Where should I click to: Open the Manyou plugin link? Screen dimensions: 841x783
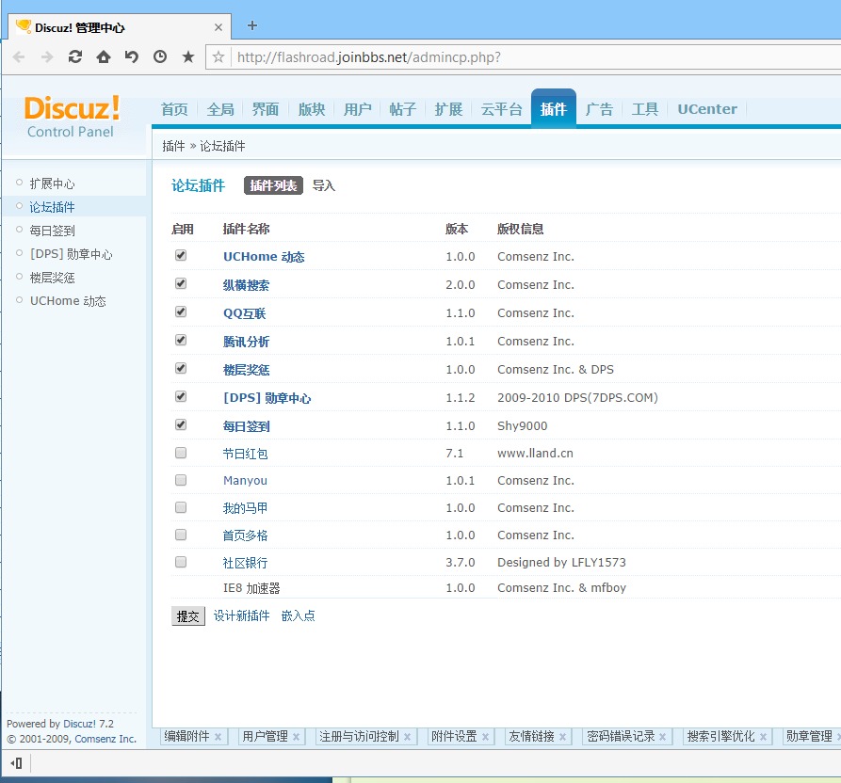coord(245,480)
